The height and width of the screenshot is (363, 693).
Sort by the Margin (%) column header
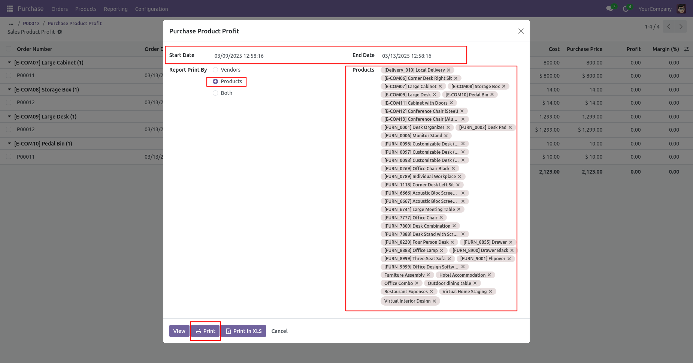[x=666, y=49]
